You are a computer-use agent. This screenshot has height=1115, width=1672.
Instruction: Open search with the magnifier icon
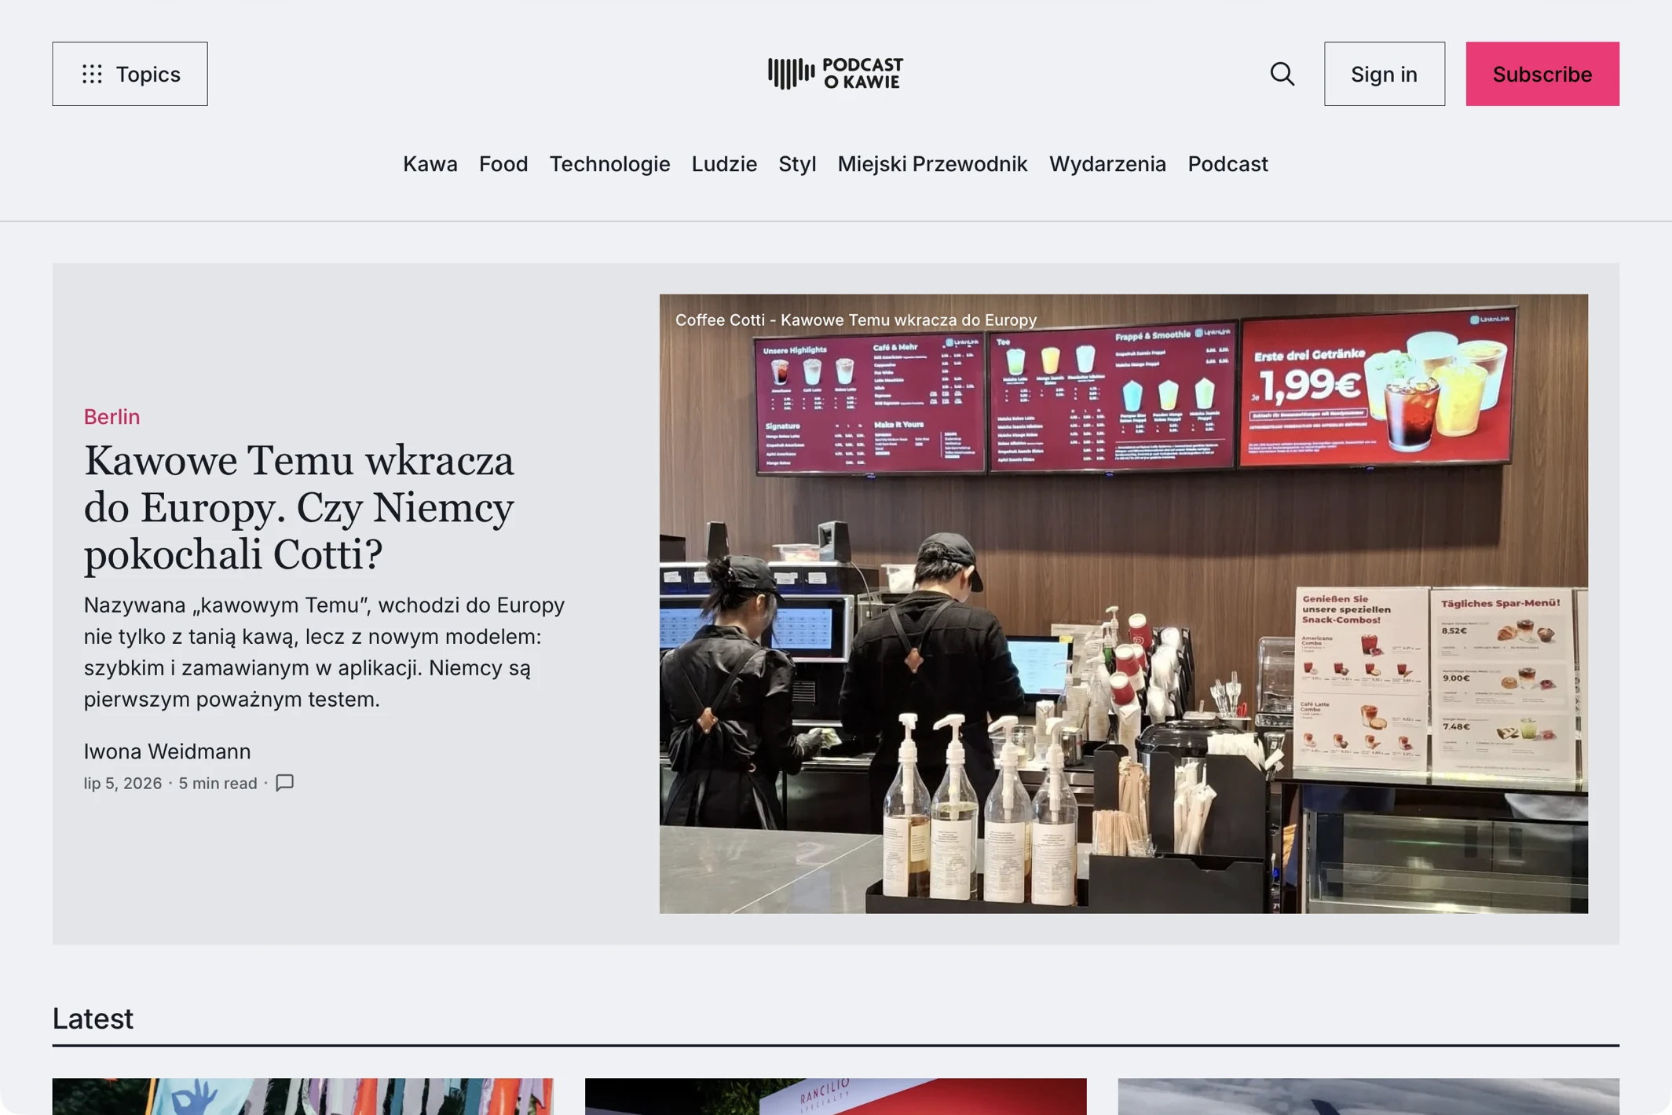pyautogui.click(x=1282, y=74)
